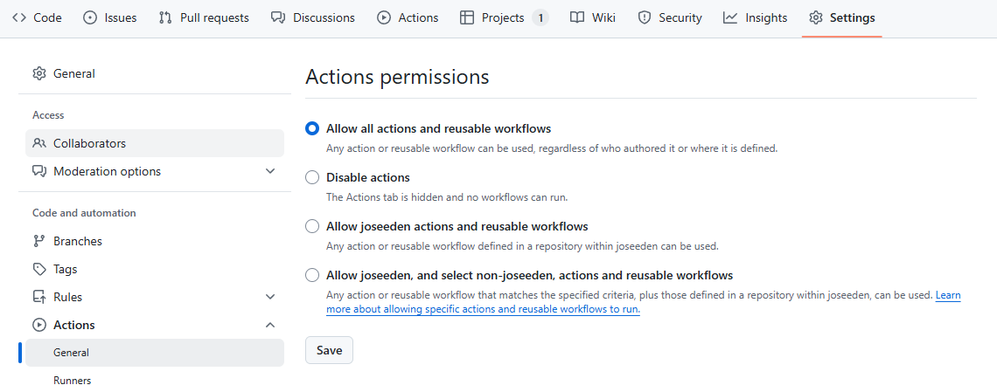
Task: Expand the Moderation options chevron
Action: tap(270, 171)
